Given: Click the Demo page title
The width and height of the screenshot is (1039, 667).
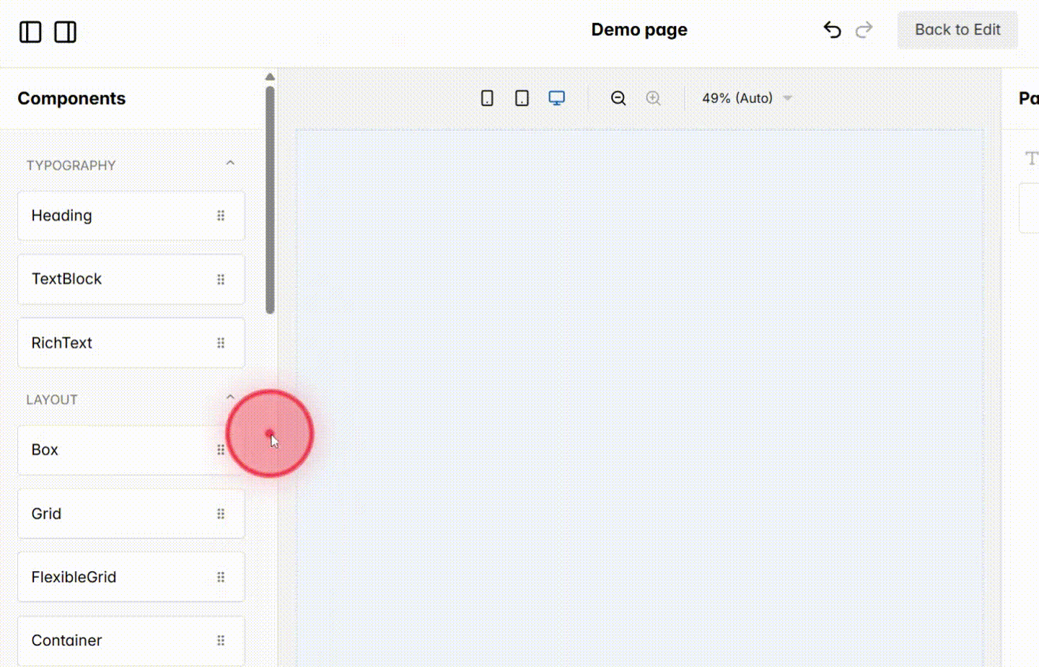Looking at the screenshot, I should click(x=639, y=30).
